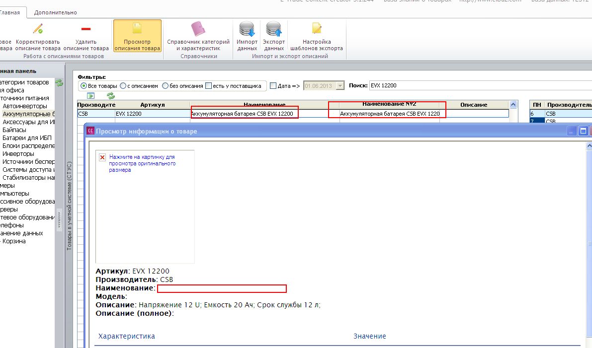Viewport: 592px width, 348px height.
Task: Click the CC icon in dialog title
Action: click(x=90, y=131)
